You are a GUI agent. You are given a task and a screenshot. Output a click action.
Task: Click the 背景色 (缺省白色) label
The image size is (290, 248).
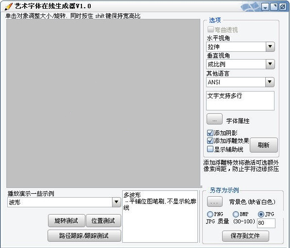point(252,202)
